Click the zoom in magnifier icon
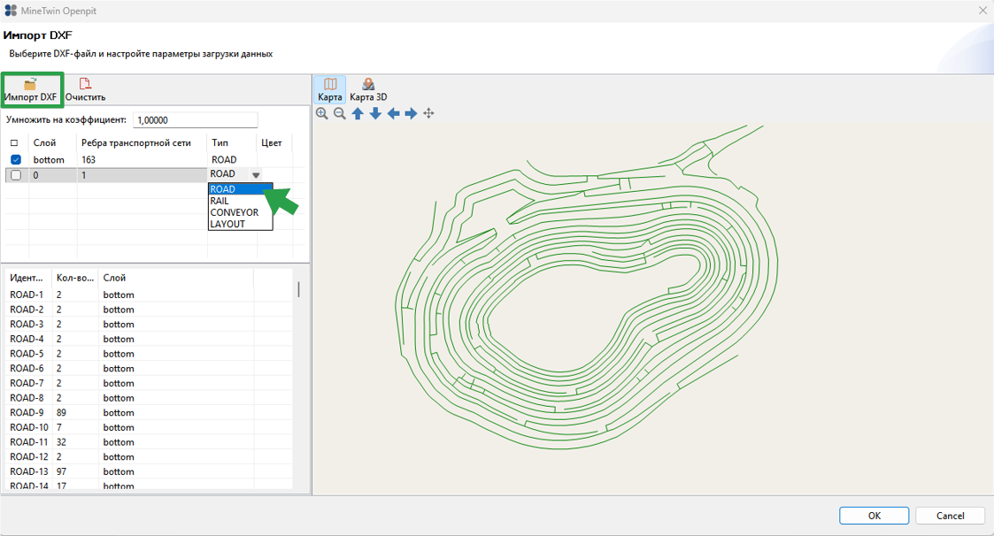994x536 pixels. point(322,113)
